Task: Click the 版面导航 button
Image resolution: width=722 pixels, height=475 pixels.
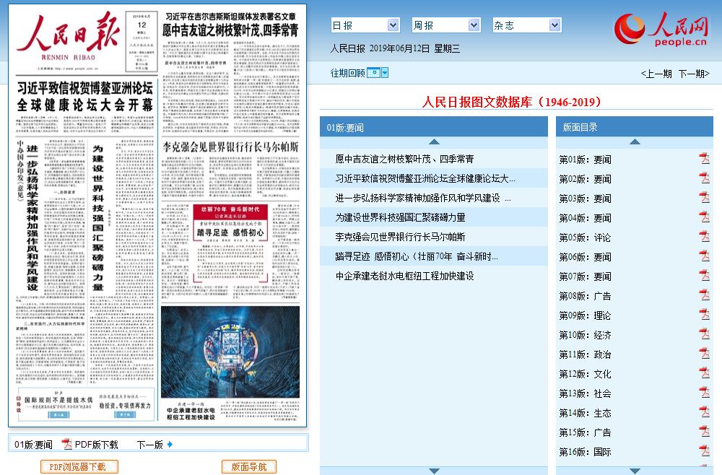Action: pyautogui.click(x=248, y=467)
